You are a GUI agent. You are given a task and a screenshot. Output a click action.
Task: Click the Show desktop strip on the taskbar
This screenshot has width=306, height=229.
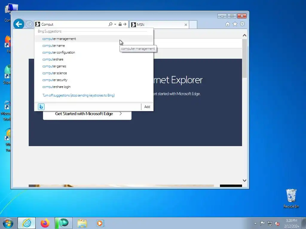(x=304, y=223)
